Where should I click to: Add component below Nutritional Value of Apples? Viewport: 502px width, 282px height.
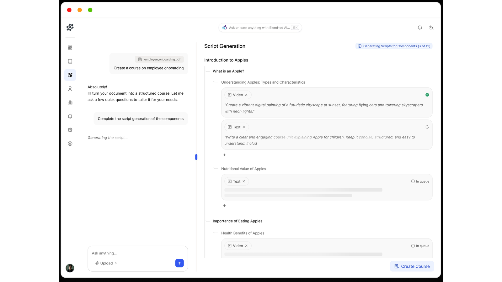[x=224, y=206]
